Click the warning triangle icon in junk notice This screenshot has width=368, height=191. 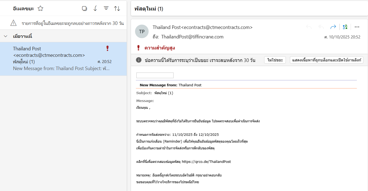[x=14, y=23]
